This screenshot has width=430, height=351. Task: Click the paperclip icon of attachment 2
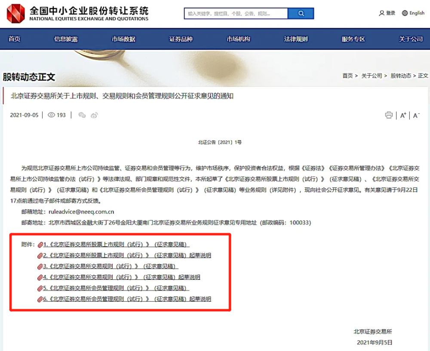[x=40, y=256]
